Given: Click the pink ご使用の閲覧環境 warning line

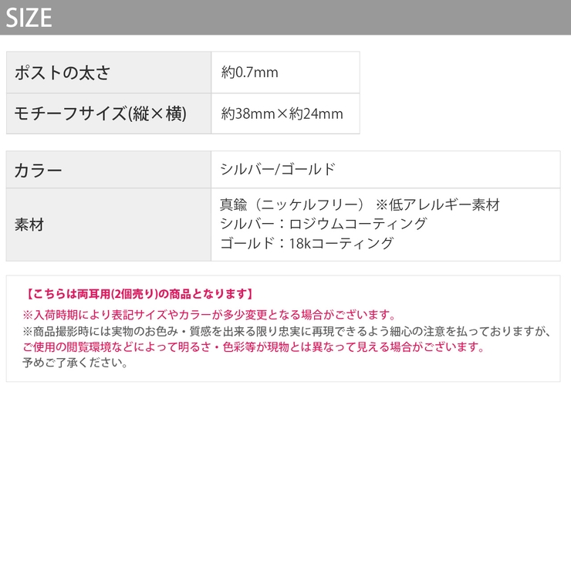Looking at the screenshot, I should [253, 346].
